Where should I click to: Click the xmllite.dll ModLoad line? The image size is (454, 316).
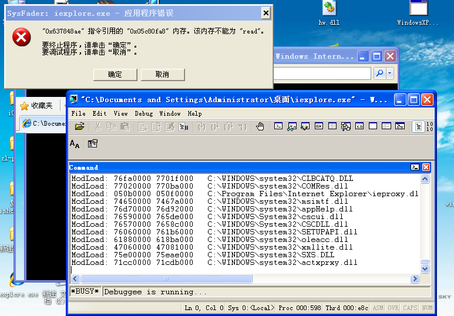coord(212,247)
